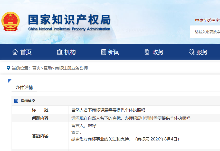This screenshot has width=220, height=151.
Task: Open the 首页 navigation menu item
Action: [x=22, y=52]
